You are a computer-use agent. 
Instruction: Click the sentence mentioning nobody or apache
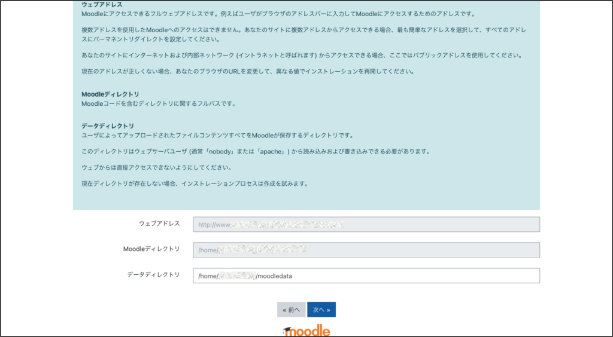pos(256,152)
